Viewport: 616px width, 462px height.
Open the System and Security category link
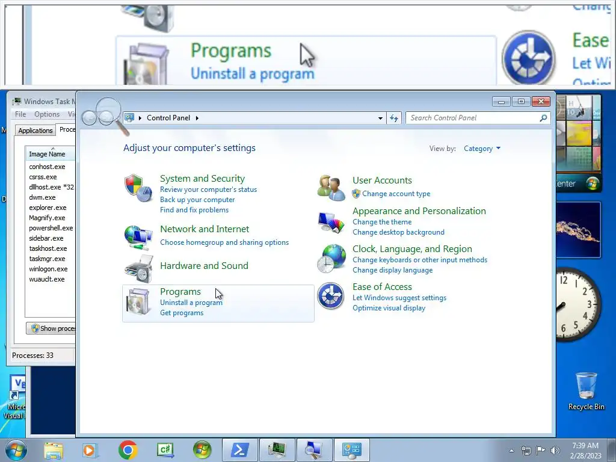point(202,178)
